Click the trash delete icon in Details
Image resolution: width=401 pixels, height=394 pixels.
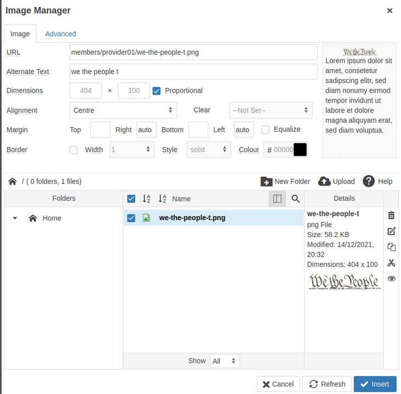pyautogui.click(x=391, y=216)
